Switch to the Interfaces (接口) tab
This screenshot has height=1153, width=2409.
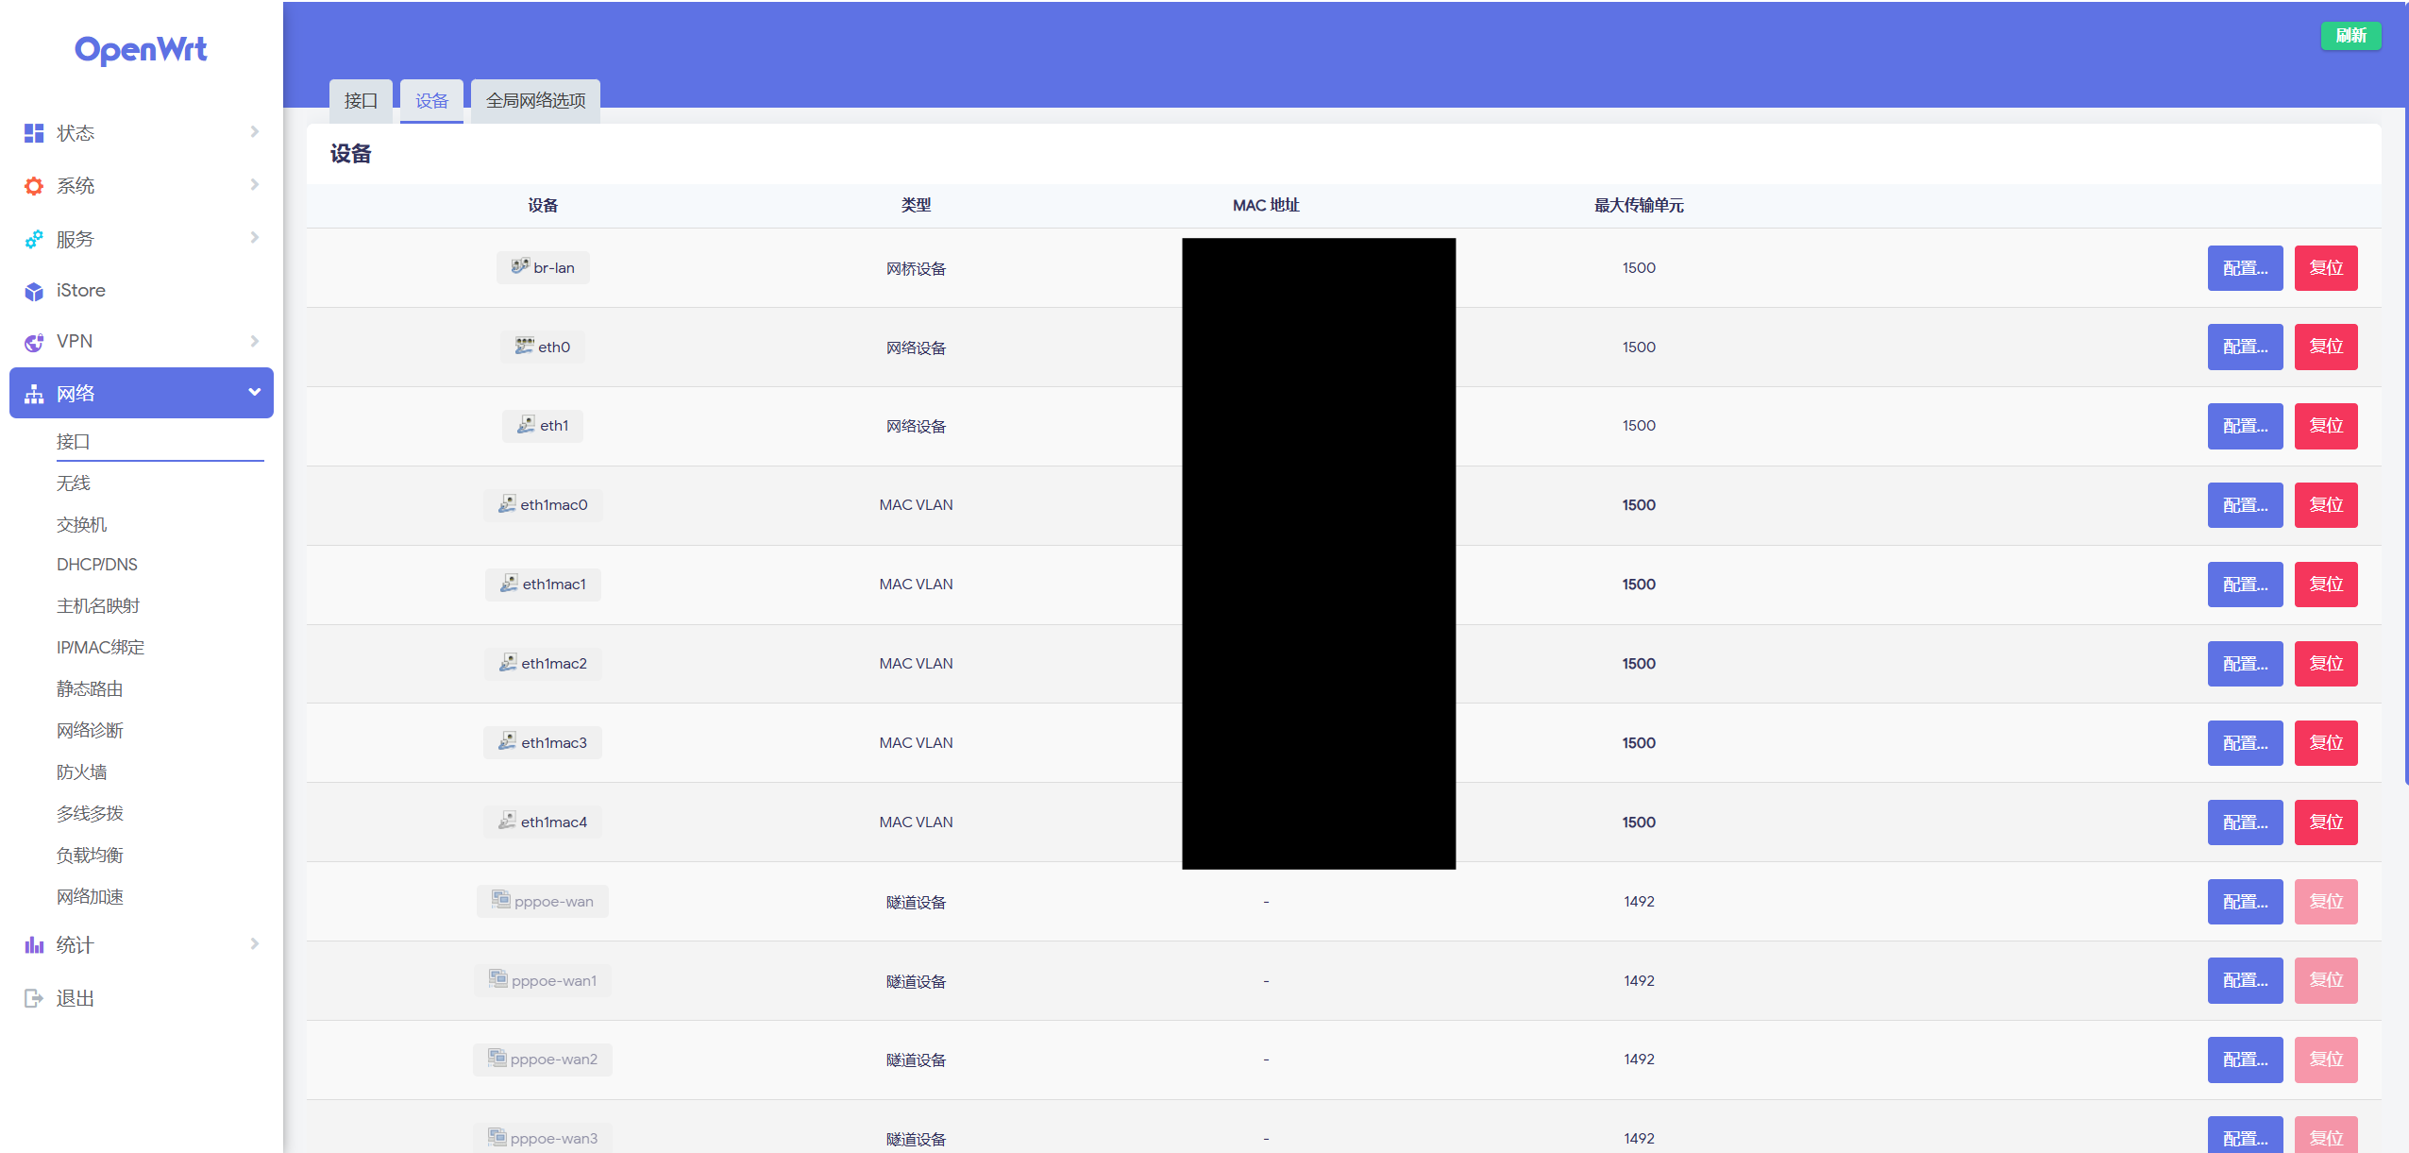pyautogui.click(x=361, y=100)
